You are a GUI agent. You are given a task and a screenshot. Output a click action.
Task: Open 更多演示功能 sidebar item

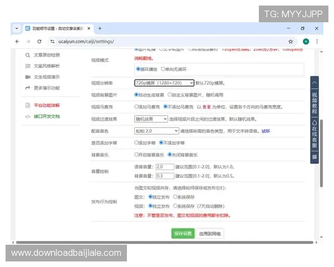pos(47,88)
